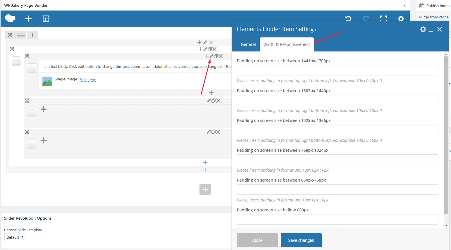Click the WPBakery cloud logo icon
This screenshot has width=451, height=250.
(x=10, y=19)
